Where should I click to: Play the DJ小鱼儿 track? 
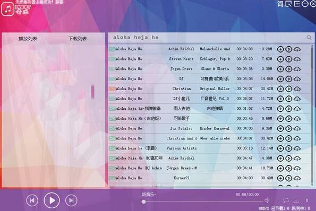[288, 99]
